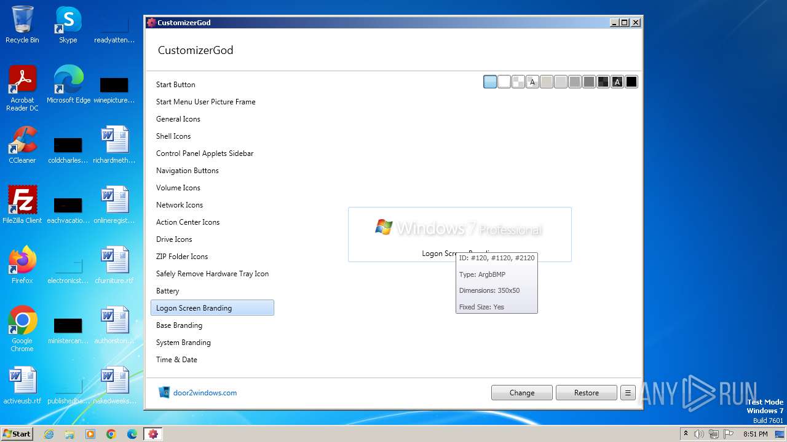This screenshot has width=787, height=442.
Task: Open the volume control tray icon
Action: click(x=699, y=434)
